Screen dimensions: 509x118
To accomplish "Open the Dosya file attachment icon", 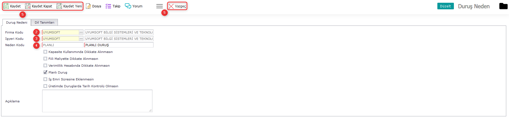I will pyautogui.click(x=88, y=6).
